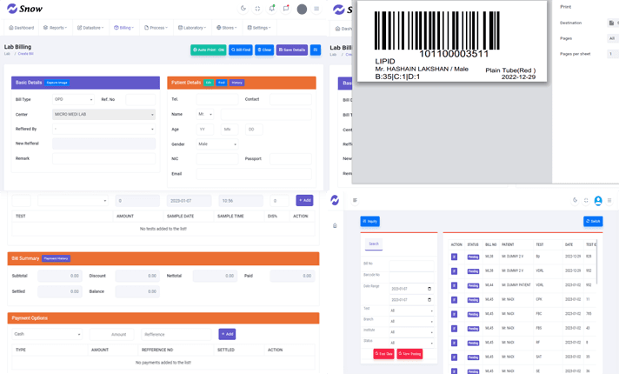The image size is (619, 374).
Task: Click the Save Details button
Action: click(x=292, y=50)
